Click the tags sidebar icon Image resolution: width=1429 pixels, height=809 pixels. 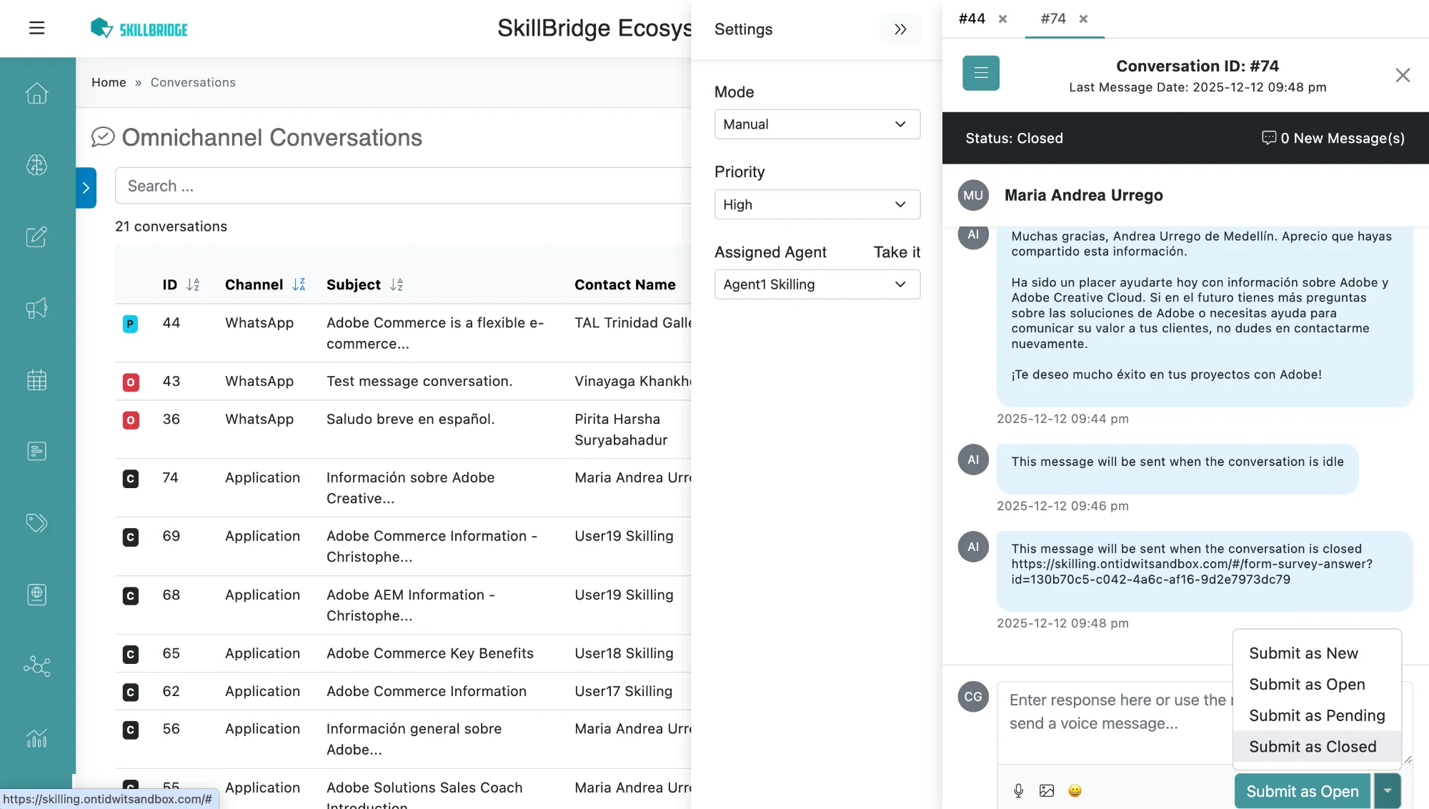pos(37,522)
